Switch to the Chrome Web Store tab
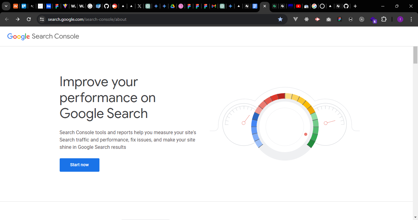This screenshot has width=418, height=220. 306,6
